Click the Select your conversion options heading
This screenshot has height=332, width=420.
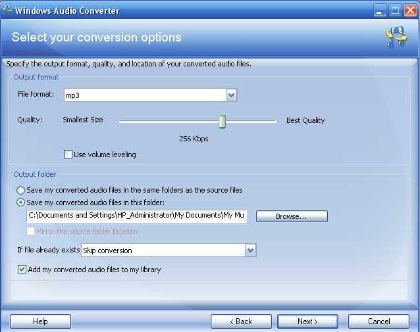click(x=96, y=37)
